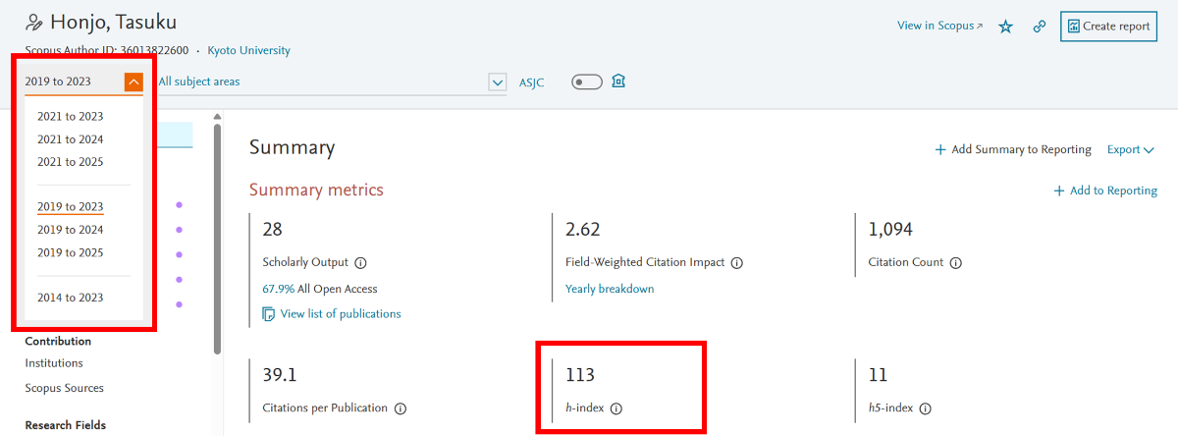1178x436 pixels.
Task: Choose 2014 to 2023 year range
Action: click(x=70, y=298)
